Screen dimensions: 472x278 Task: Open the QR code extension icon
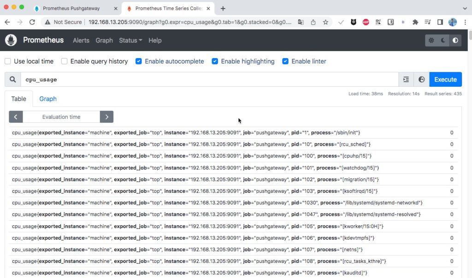click(x=378, y=22)
